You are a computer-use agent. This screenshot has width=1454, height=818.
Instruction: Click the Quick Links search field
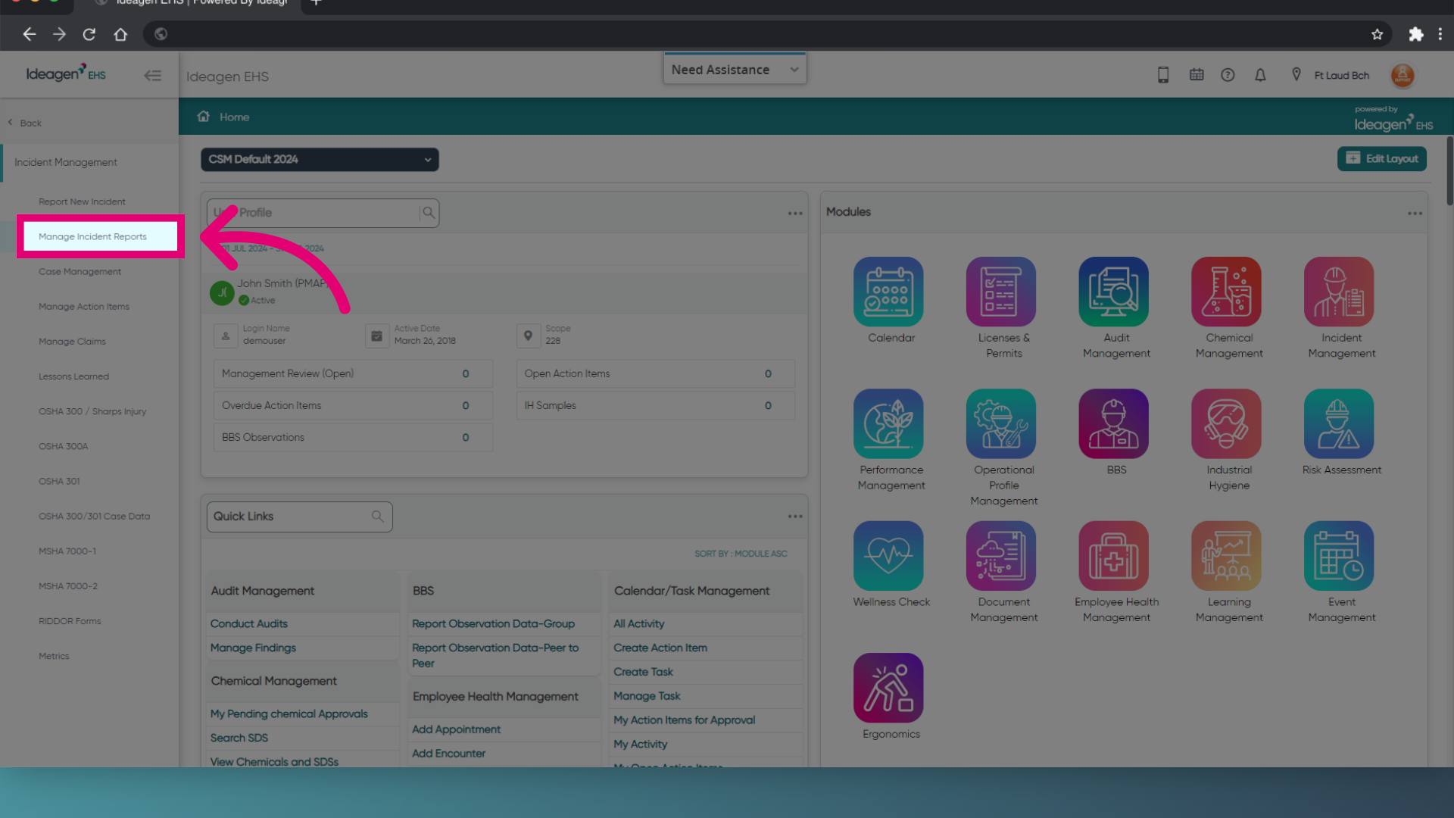(300, 517)
